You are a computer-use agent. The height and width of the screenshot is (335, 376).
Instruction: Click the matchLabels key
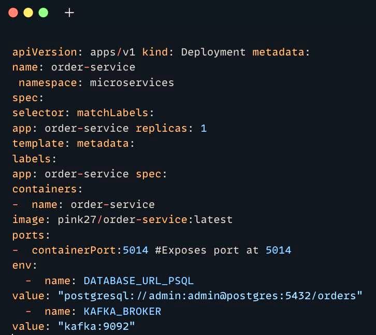[x=115, y=113]
